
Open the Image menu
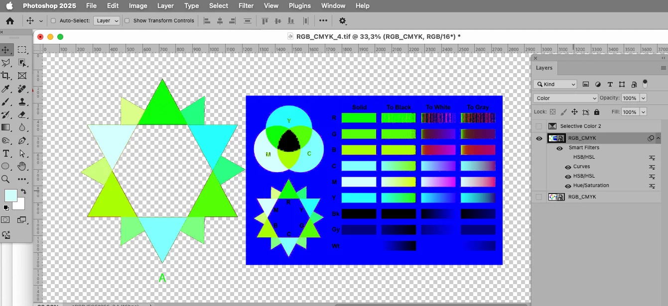(138, 6)
